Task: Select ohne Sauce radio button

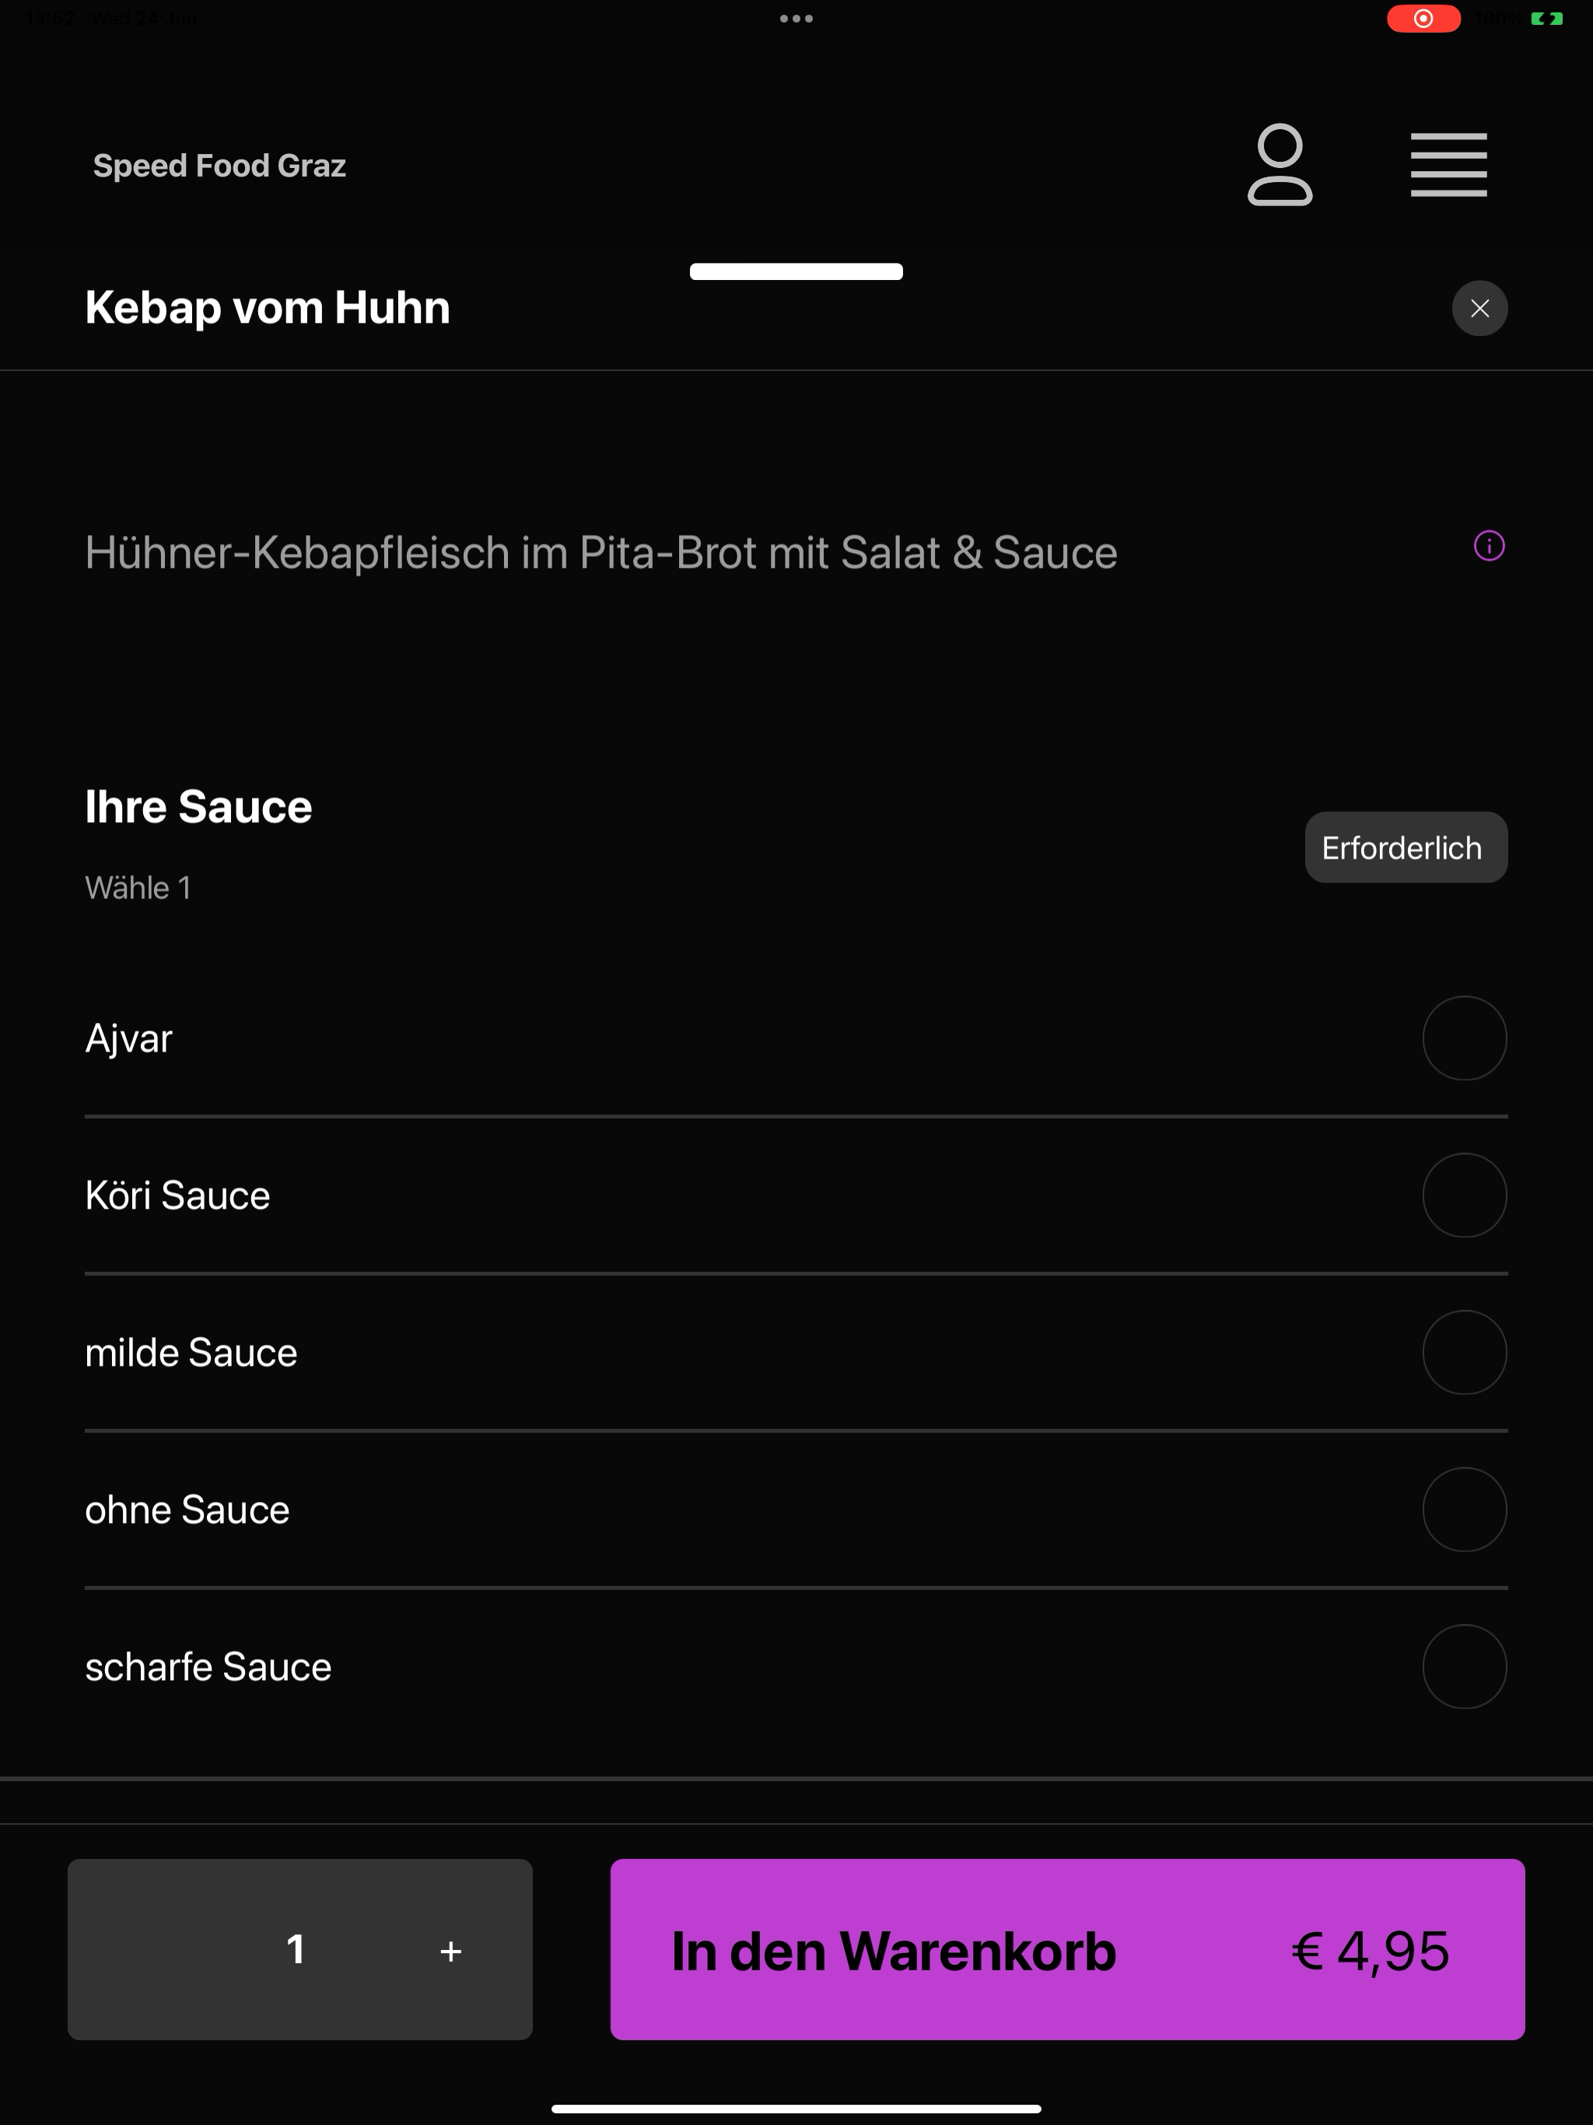Action: (x=1463, y=1509)
